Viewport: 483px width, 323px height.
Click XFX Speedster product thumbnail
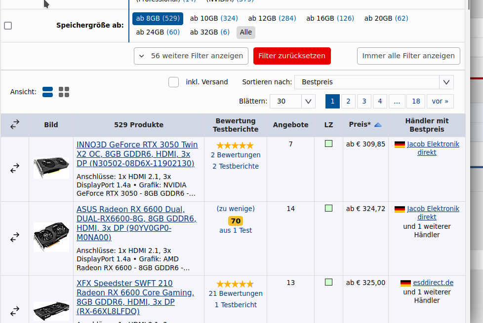(51, 311)
